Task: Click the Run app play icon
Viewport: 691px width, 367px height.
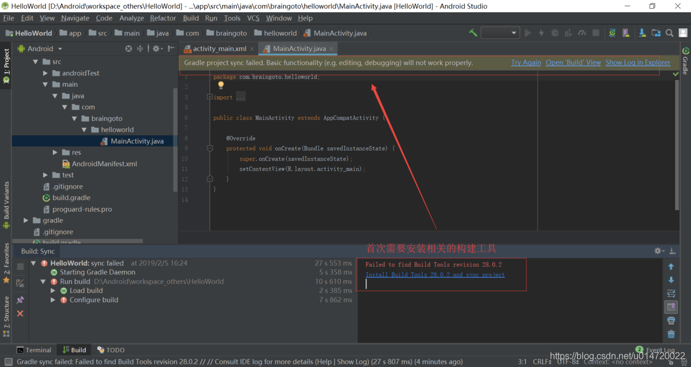Action: 528,33
